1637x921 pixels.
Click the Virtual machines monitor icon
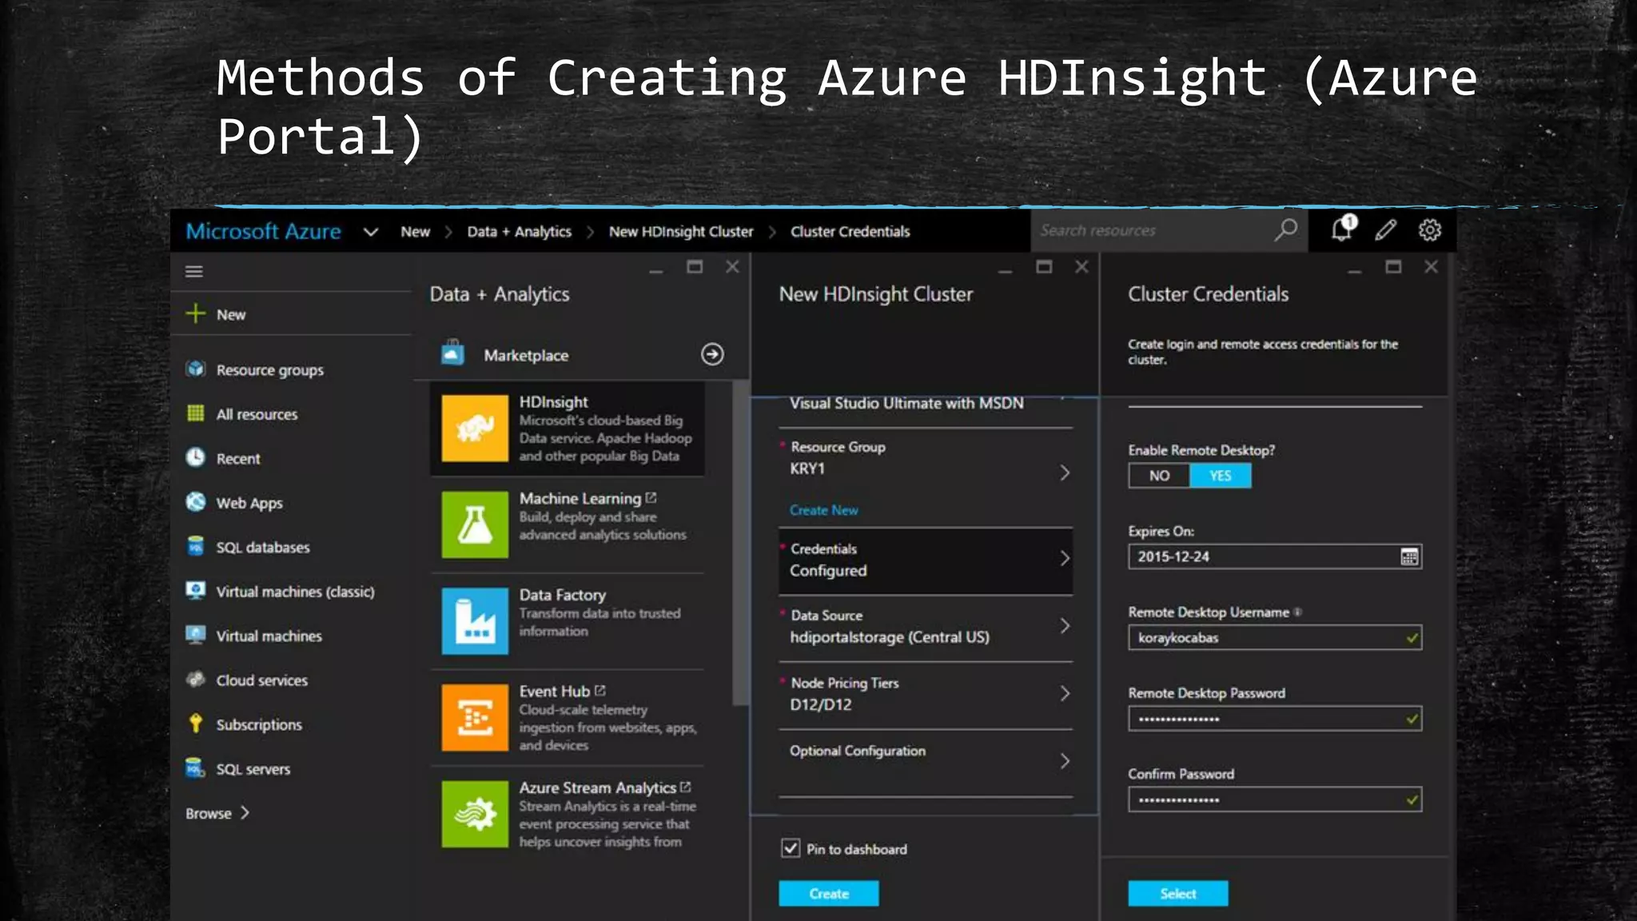(x=195, y=635)
